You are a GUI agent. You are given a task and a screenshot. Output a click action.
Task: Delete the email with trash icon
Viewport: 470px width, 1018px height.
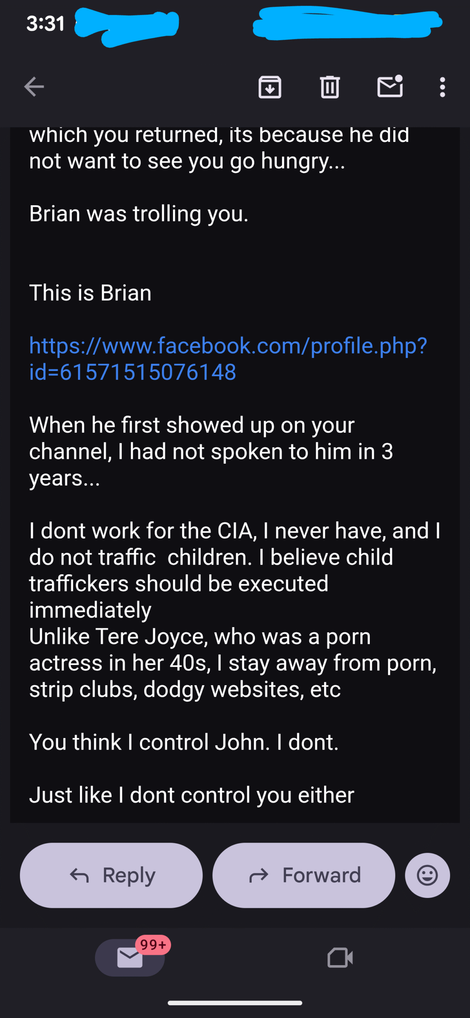[330, 87]
